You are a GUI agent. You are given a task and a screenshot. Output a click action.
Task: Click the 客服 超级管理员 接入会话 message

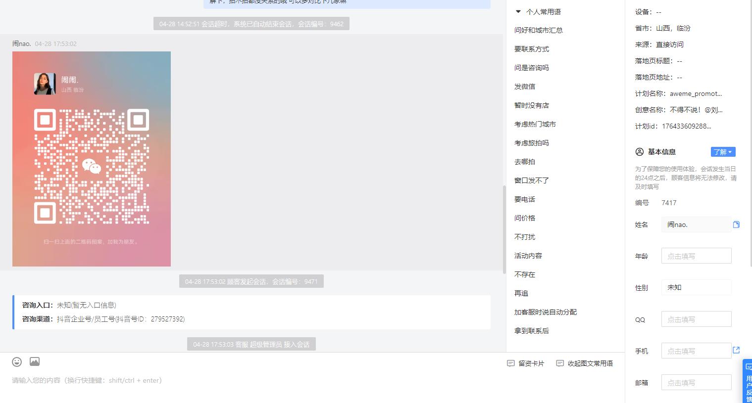click(x=251, y=344)
